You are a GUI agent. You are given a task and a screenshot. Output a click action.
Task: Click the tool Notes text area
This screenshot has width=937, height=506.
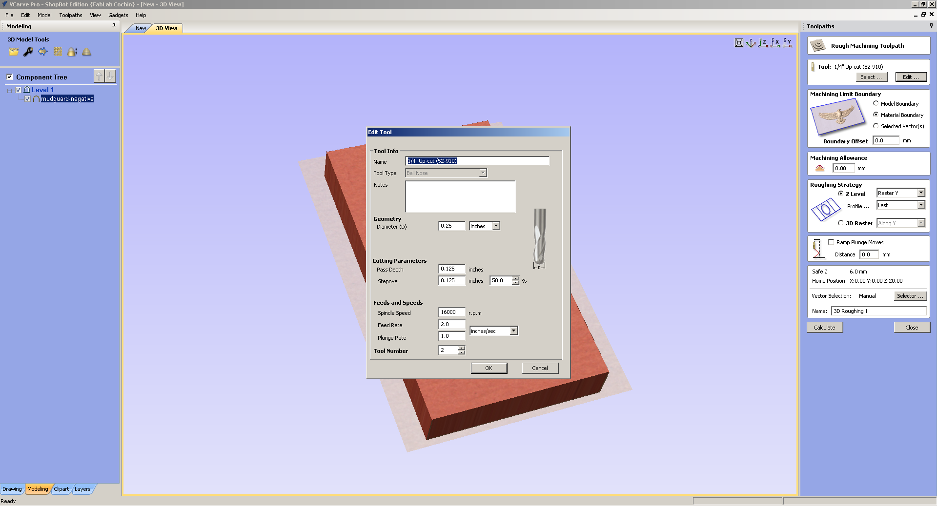(x=460, y=196)
